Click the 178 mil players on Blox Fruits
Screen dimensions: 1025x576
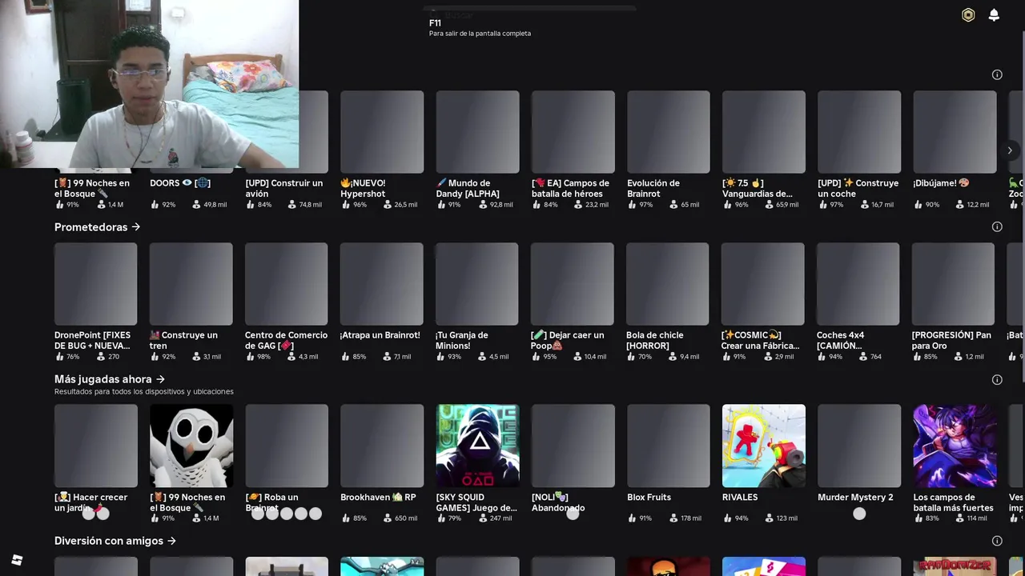point(690,518)
